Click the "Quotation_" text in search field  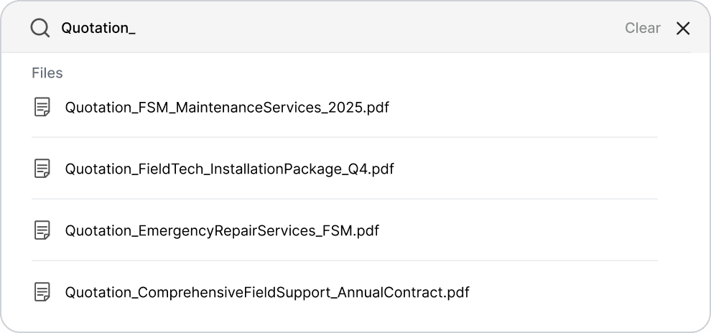click(x=98, y=28)
